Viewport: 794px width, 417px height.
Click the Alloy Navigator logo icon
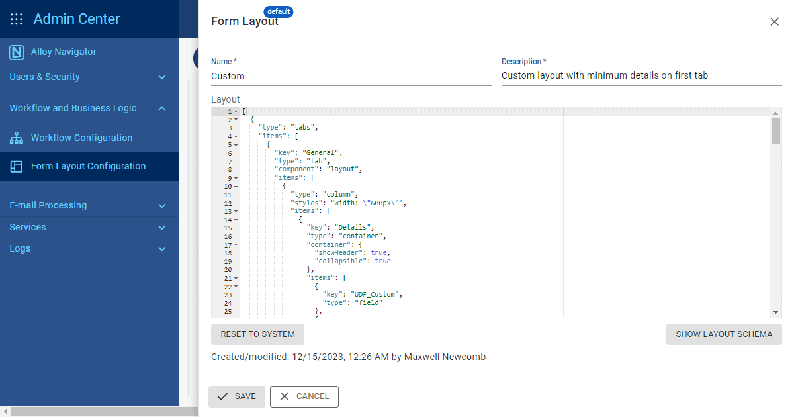tap(17, 52)
